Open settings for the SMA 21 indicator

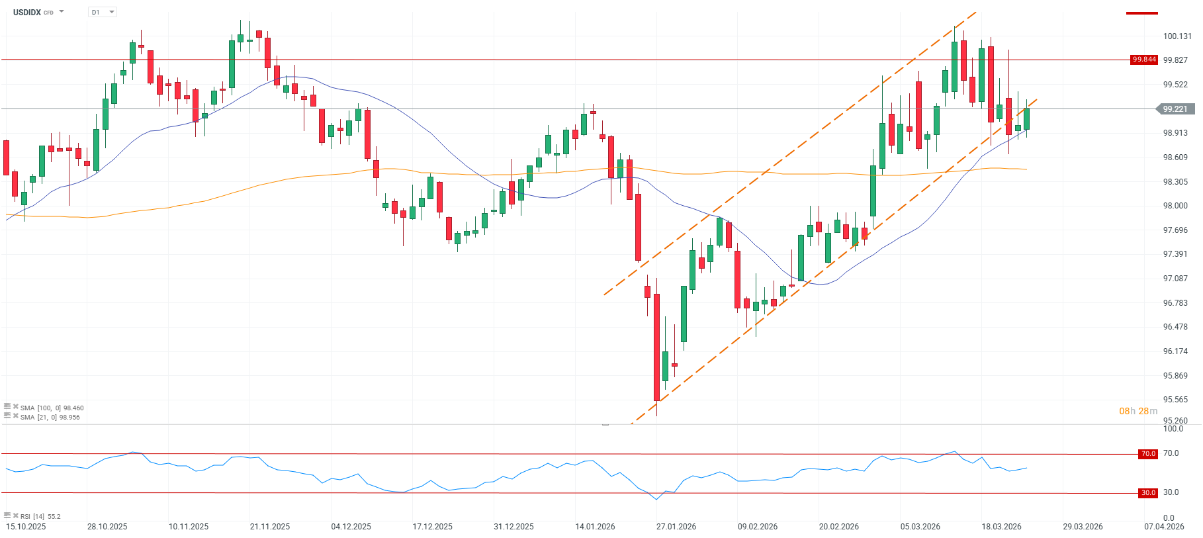point(7,416)
